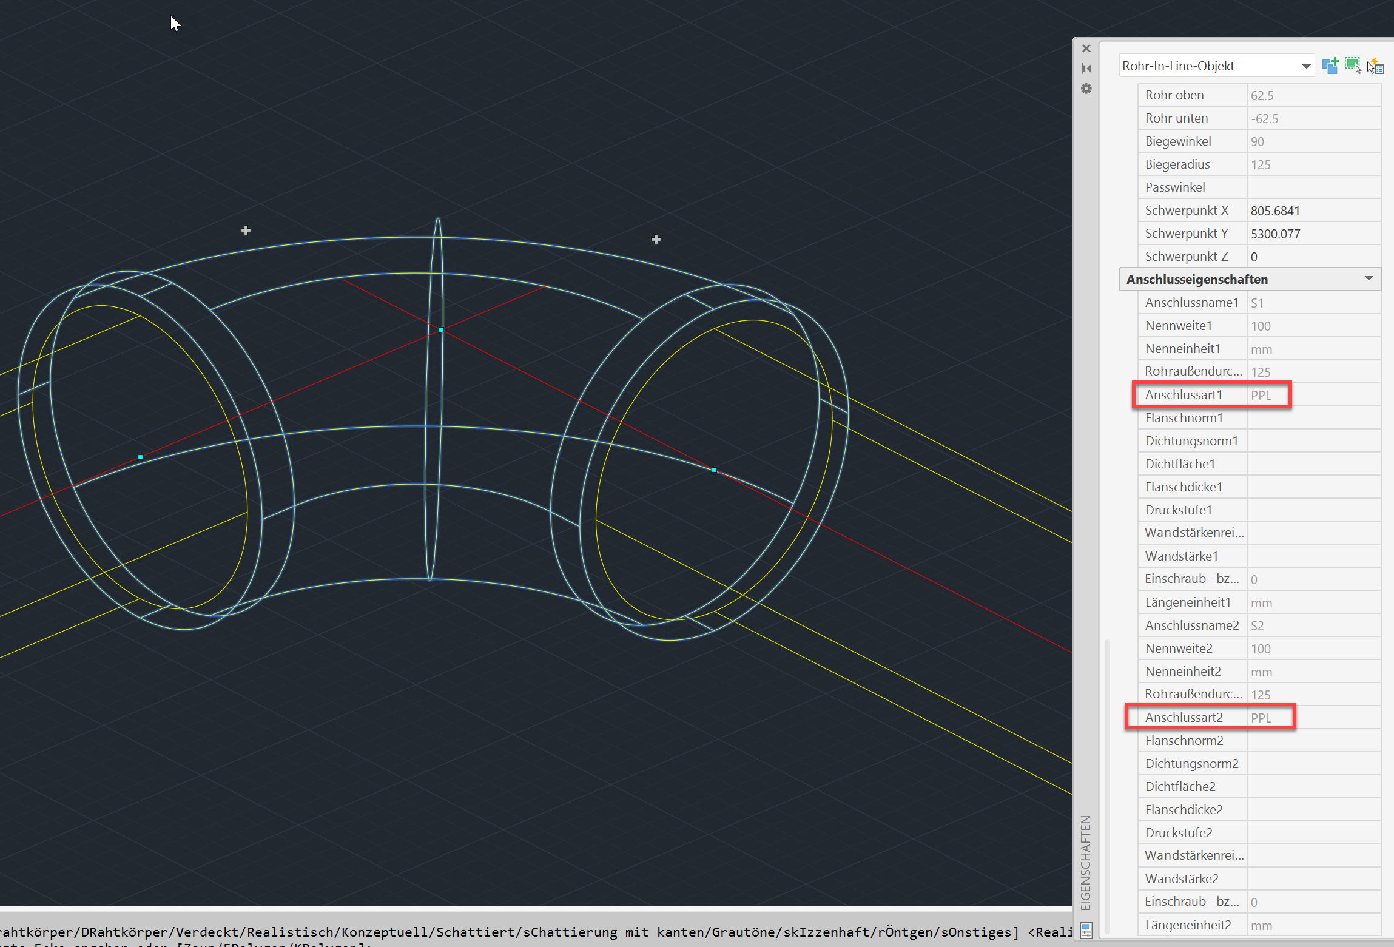
Task: Open the palette settings gear
Action: (1086, 89)
